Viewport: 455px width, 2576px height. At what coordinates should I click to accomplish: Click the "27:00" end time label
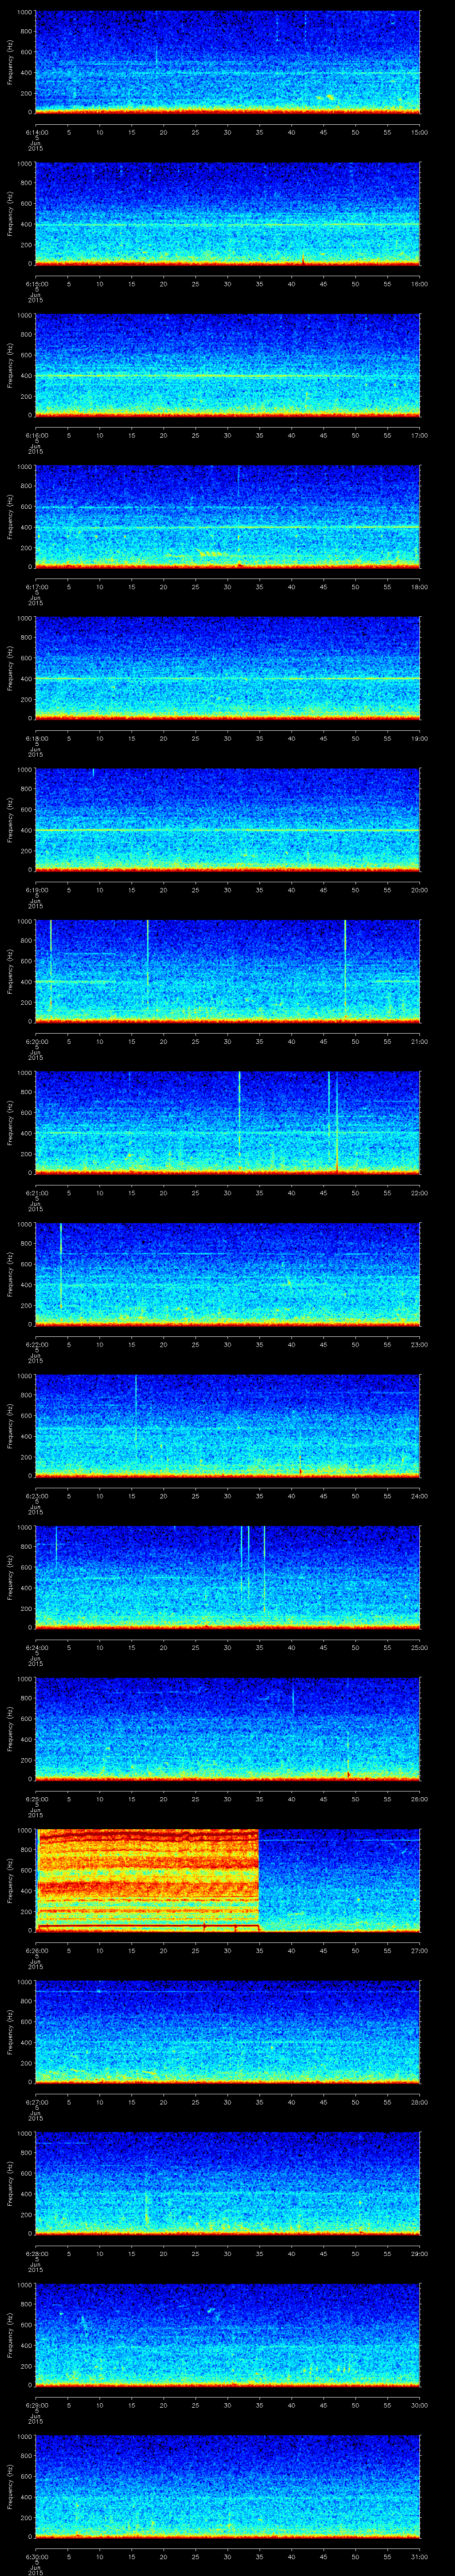pyautogui.click(x=420, y=1951)
